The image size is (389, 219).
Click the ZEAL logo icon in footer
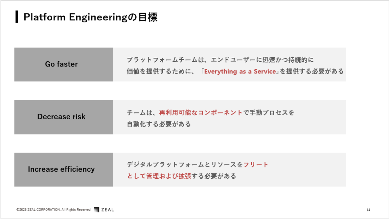(97, 209)
